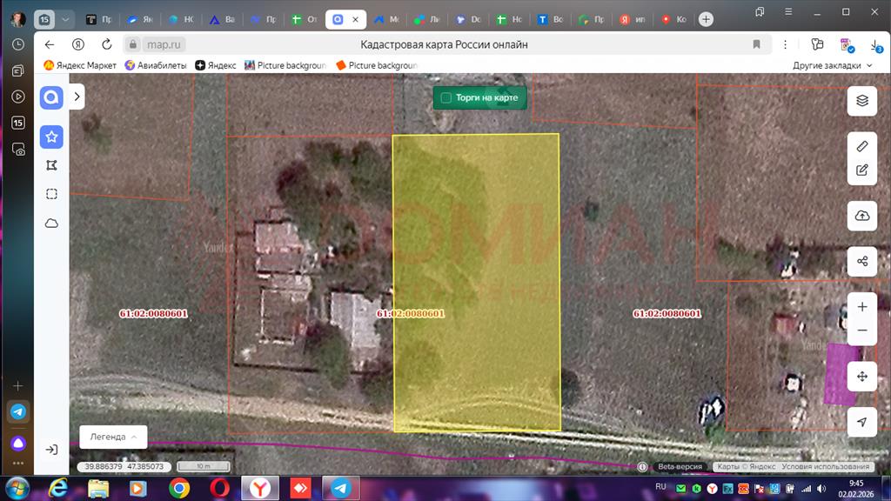The image size is (891, 501).
Task: Select the ruler measurement tool
Action: pyautogui.click(x=861, y=146)
